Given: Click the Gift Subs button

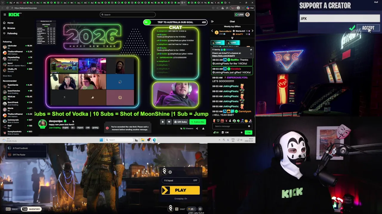Looking at the screenshot, I should [181, 122].
